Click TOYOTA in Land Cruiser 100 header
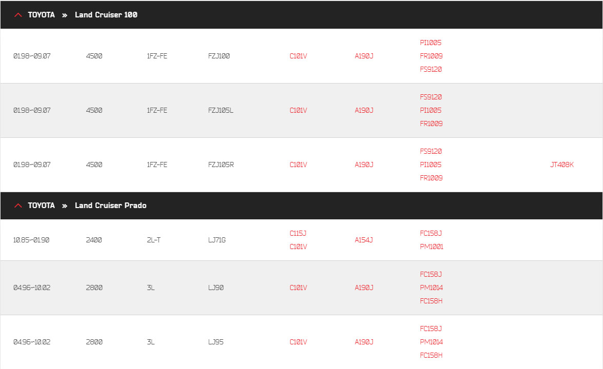 (x=41, y=15)
